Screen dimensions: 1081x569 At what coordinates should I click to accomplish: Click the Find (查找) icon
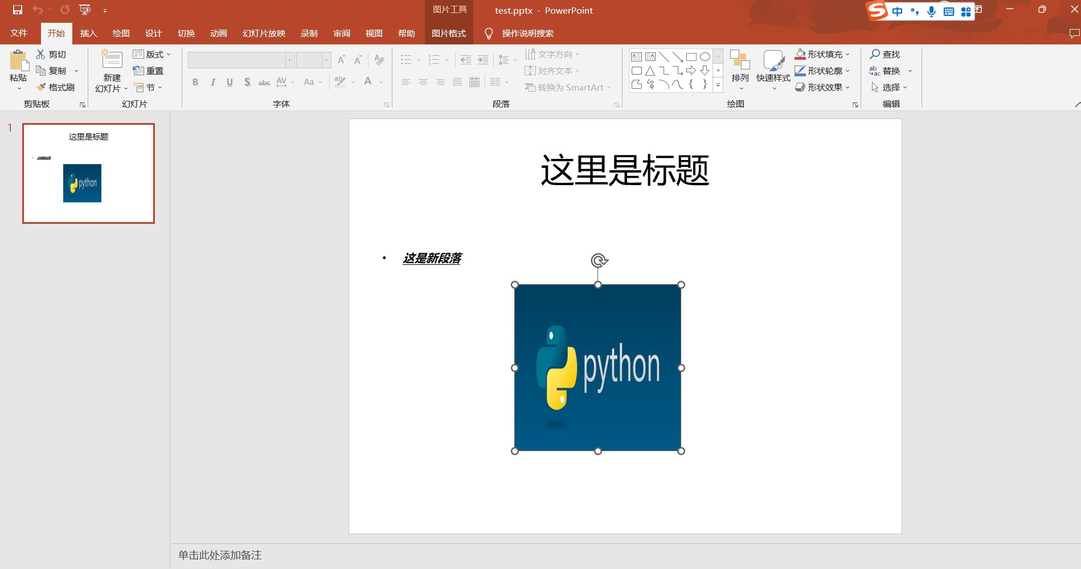[x=886, y=54]
